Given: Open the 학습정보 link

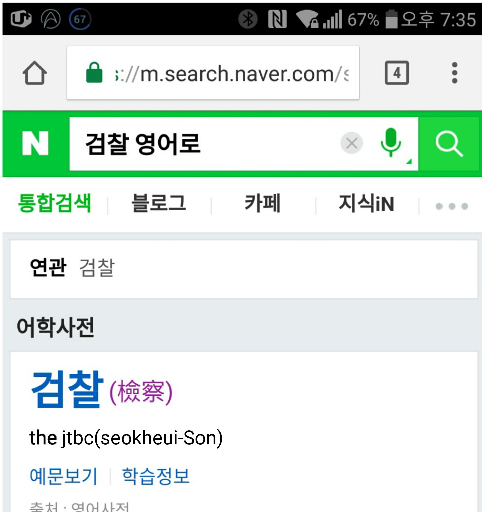Looking at the screenshot, I should point(156,476).
